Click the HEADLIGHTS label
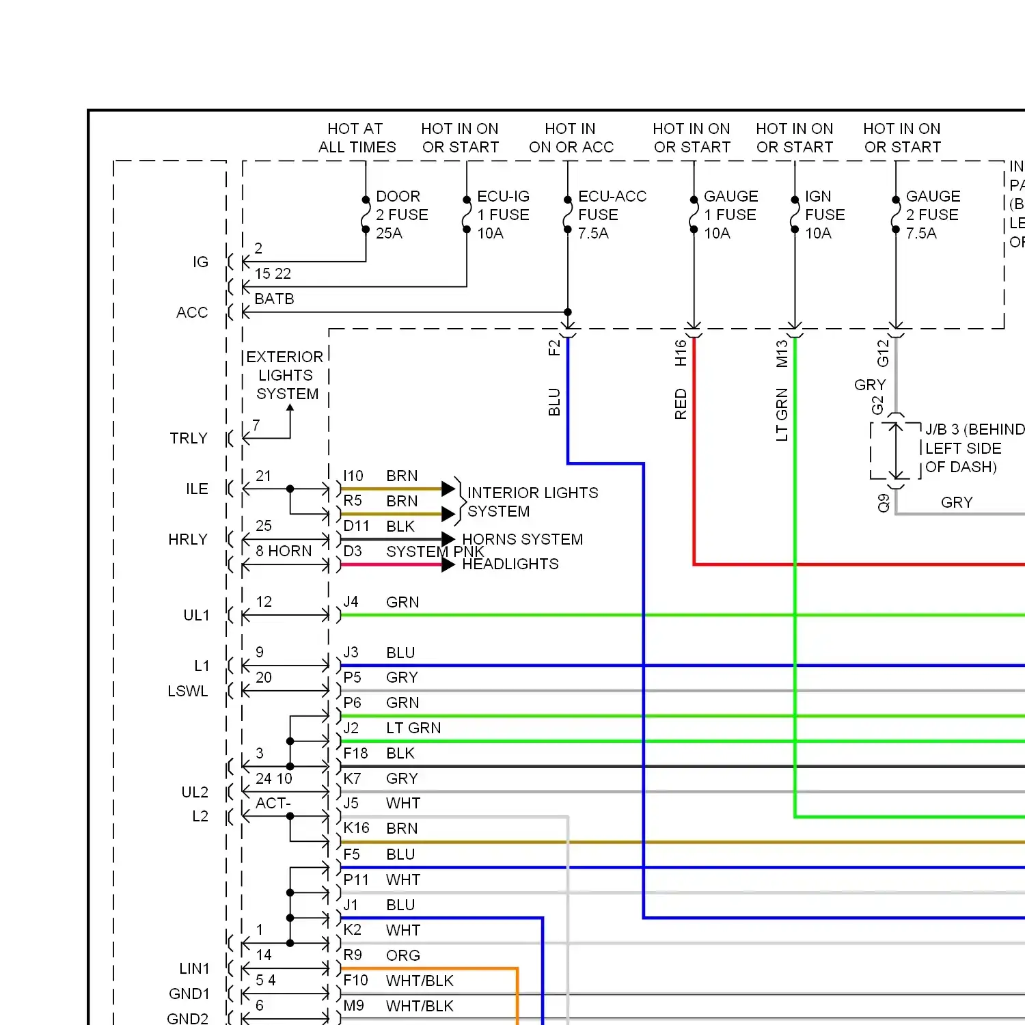This screenshot has width=1025, height=1025. (x=510, y=564)
